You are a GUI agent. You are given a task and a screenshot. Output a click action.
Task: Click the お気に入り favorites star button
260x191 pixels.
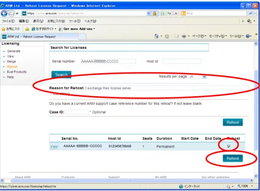point(11,29)
